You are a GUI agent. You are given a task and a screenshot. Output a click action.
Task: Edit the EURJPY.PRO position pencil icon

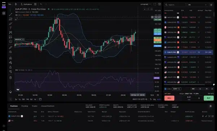coord(206,116)
